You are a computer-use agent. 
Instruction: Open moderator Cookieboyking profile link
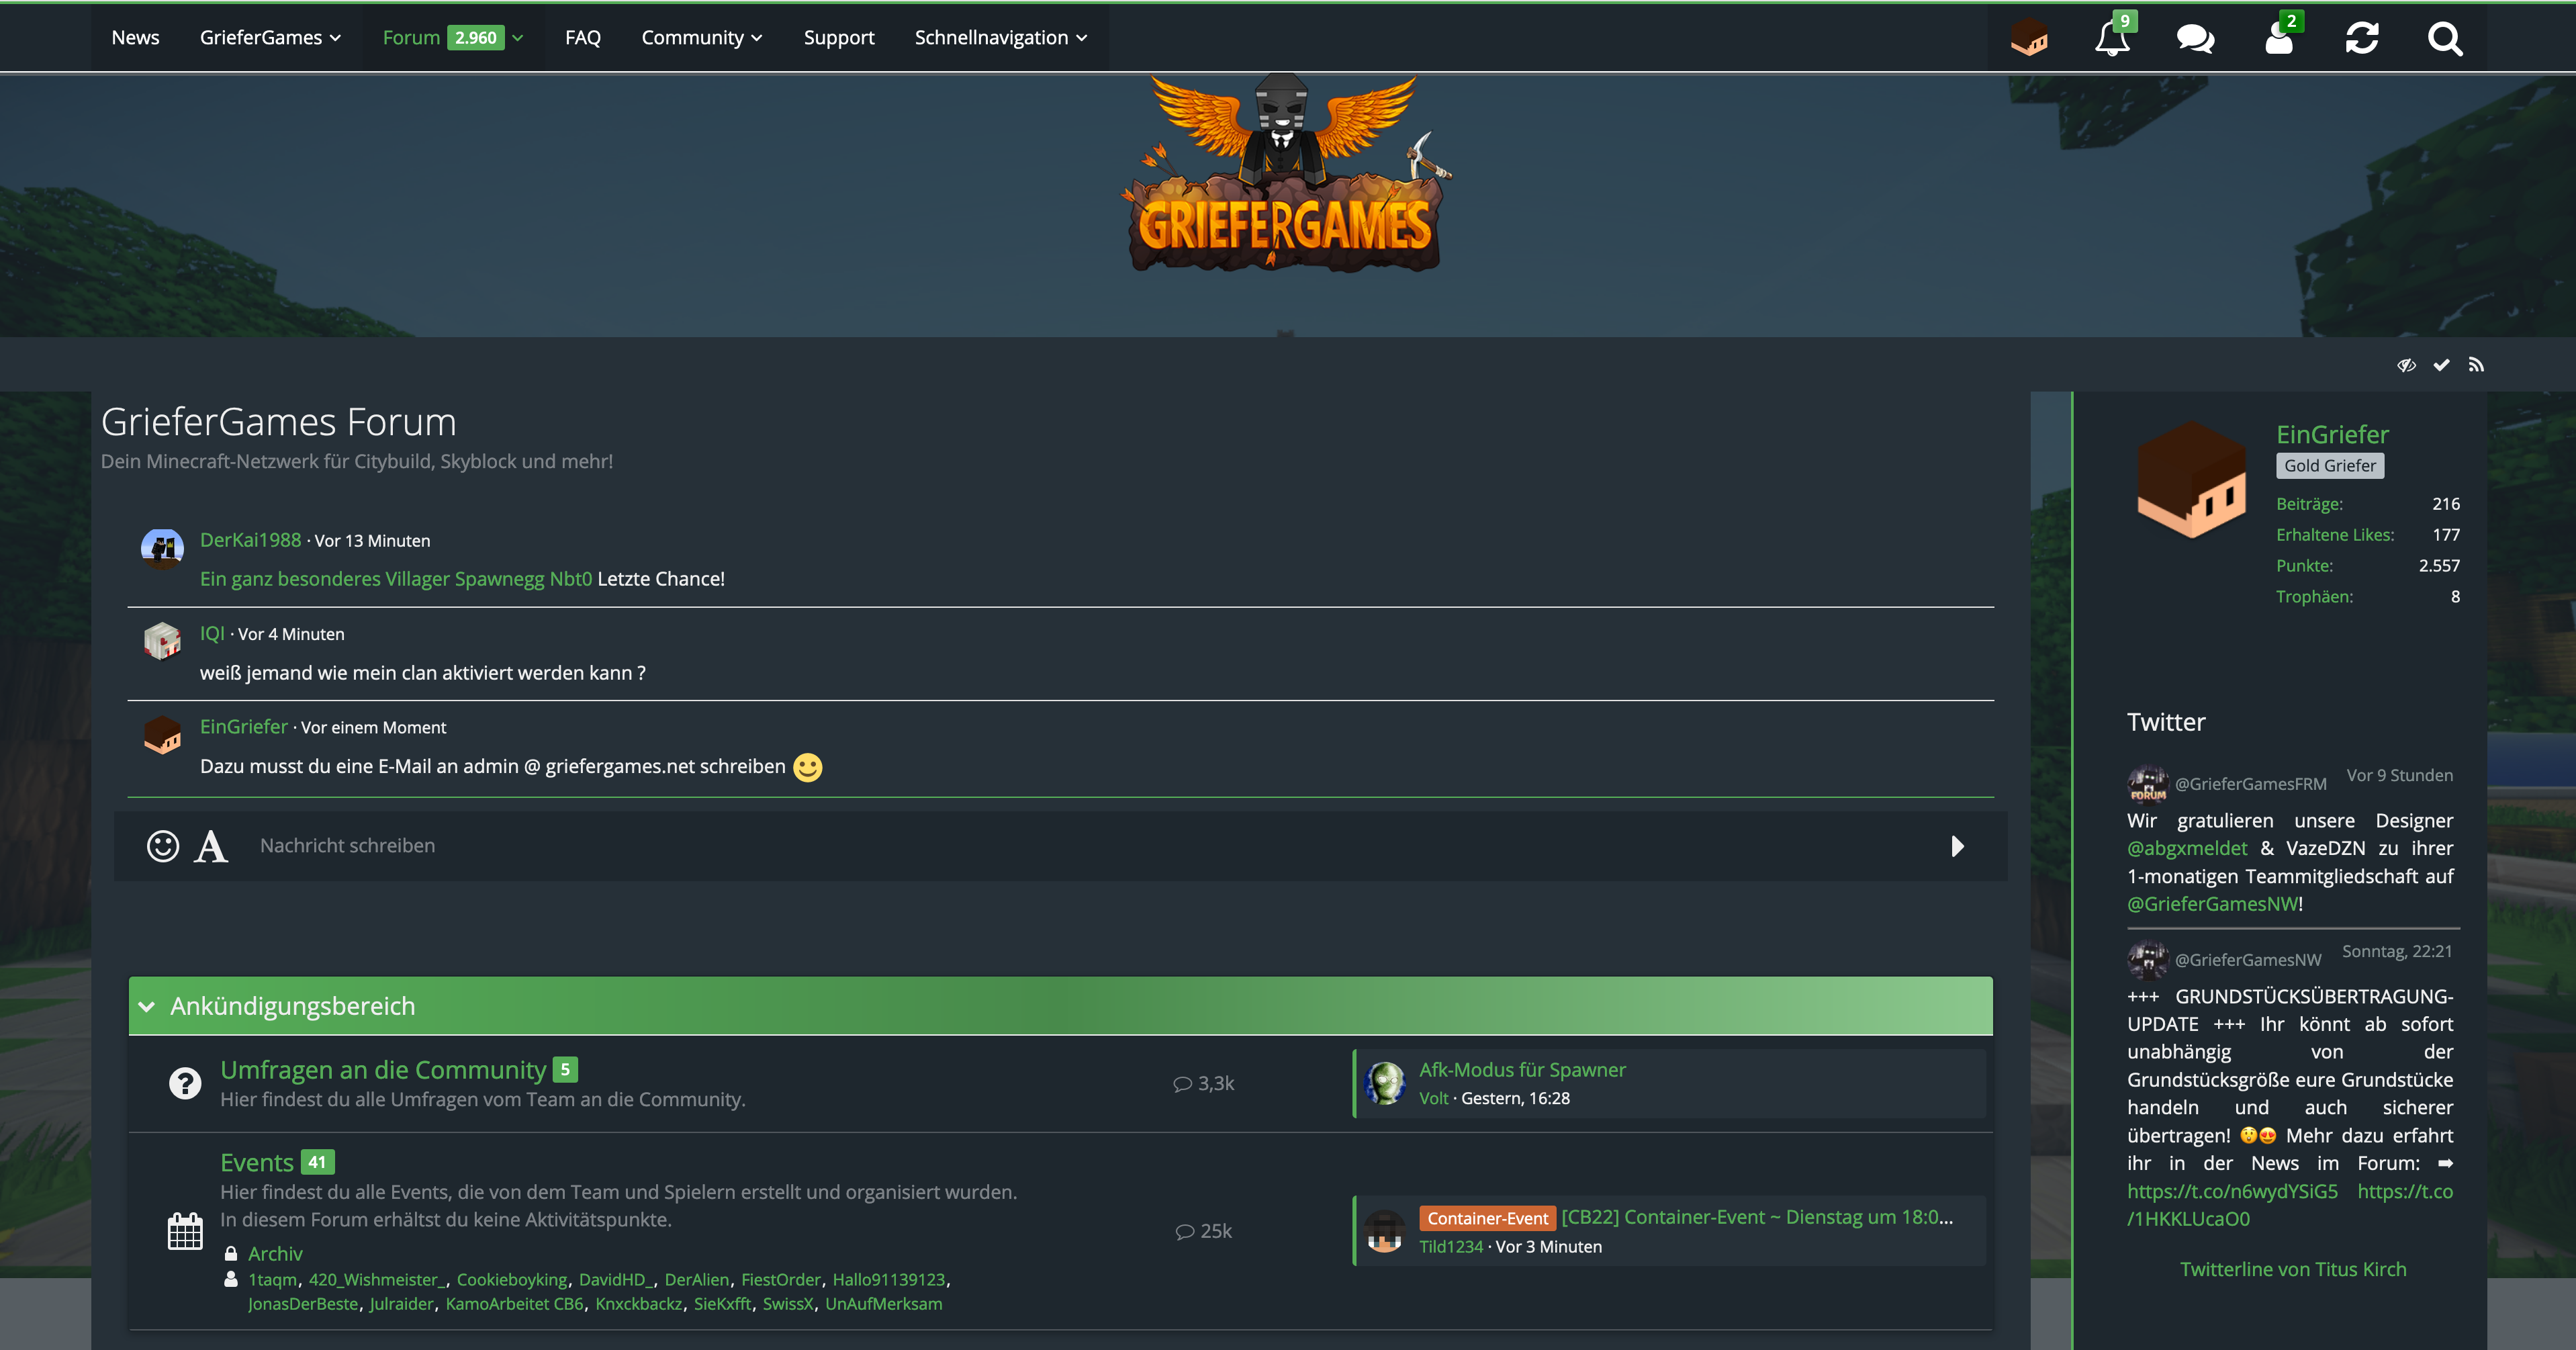pyautogui.click(x=512, y=1280)
